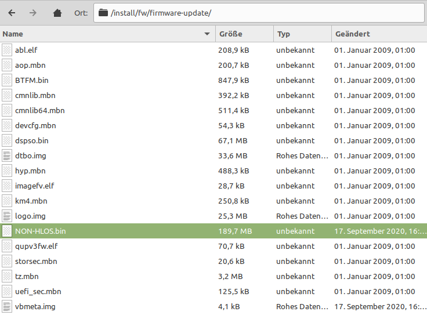Viewport: 427px width, 315px height.
Task: Sort by the Größe column header
Action: [245, 34]
